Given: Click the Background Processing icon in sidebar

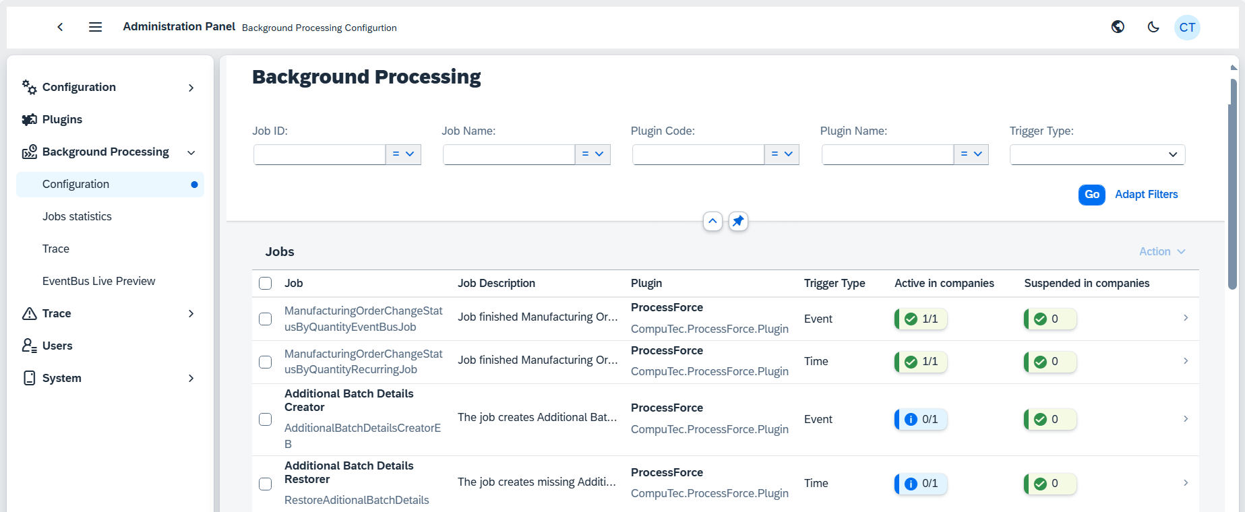Looking at the screenshot, I should point(29,152).
